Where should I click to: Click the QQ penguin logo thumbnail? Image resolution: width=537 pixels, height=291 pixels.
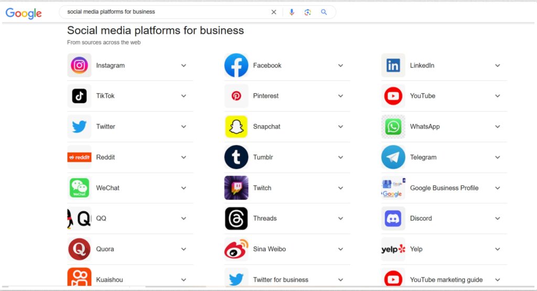click(79, 219)
